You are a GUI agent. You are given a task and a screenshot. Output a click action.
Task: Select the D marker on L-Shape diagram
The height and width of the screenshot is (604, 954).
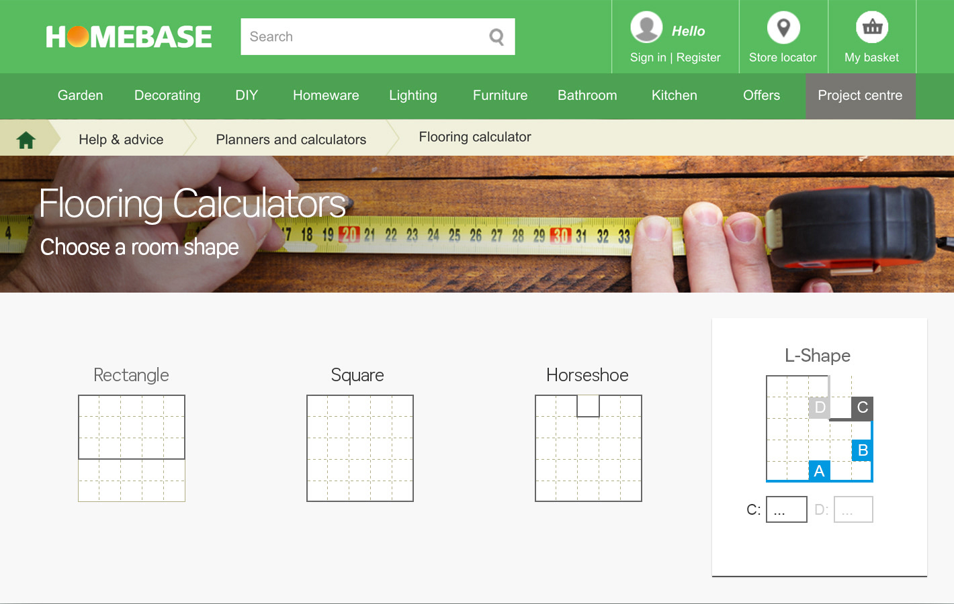pyautogui.click(x=820, y=407)
